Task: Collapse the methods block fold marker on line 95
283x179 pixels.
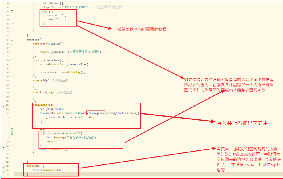Action: (x=12, y=40)
